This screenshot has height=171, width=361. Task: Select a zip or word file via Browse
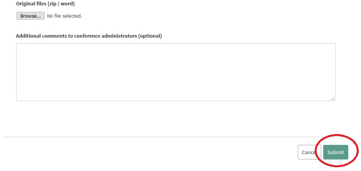click(30, 16)
